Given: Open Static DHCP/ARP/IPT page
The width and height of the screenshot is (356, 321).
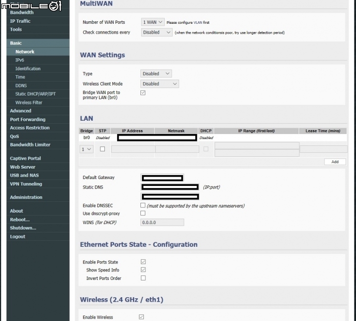Looking at the screenshot, I should (36, 94).
